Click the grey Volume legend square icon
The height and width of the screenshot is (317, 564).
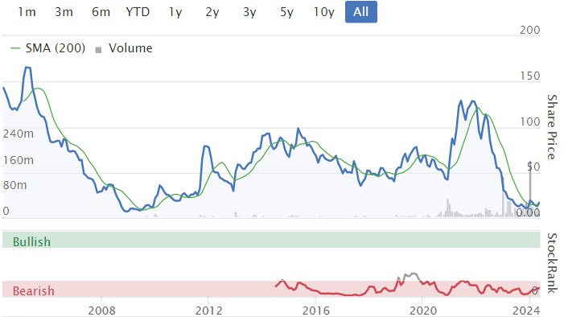[98, 50]
